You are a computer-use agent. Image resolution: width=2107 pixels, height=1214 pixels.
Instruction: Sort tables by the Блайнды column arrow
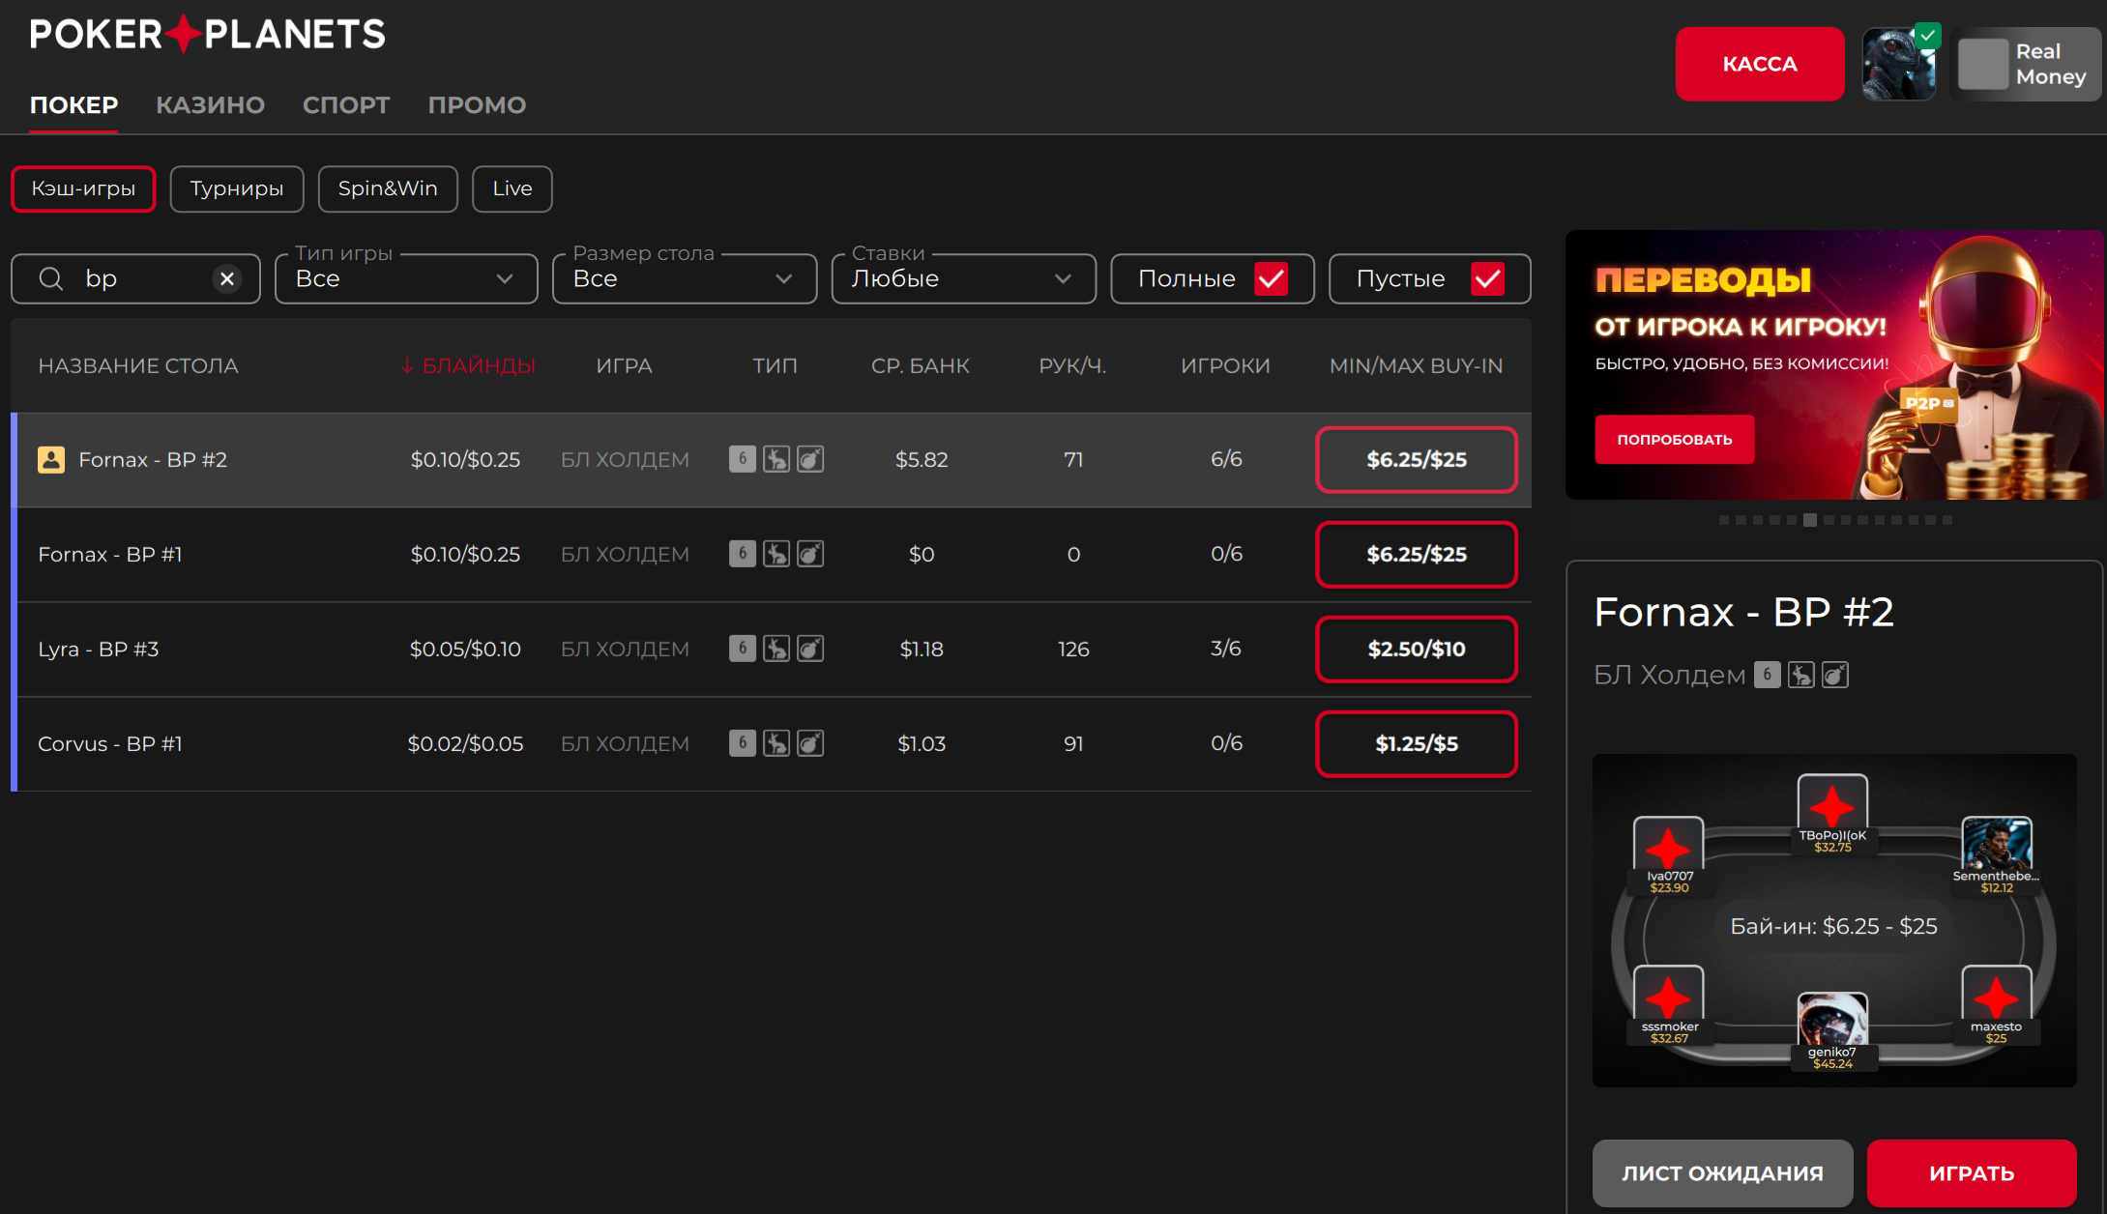tap(408, 366)
